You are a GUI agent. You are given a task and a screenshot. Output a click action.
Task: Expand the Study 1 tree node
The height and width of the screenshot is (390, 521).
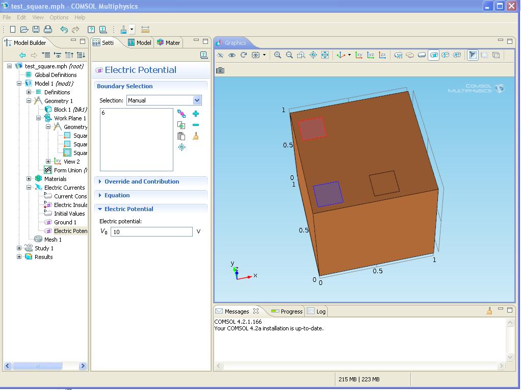(19, 248)
